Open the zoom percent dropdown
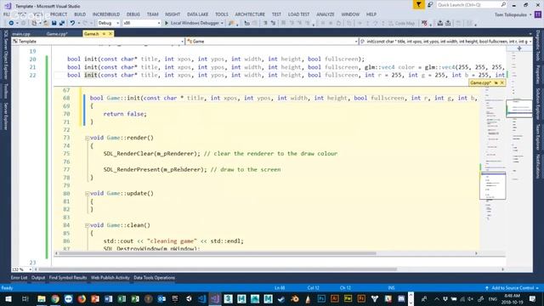544x306 pixels. click(x=22, y=269)
